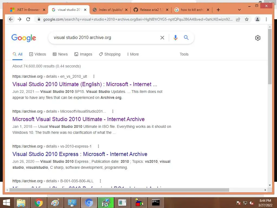Click the vertical scrollbar thumb
The height and width of the screenshot is (208, 277).
270,57
